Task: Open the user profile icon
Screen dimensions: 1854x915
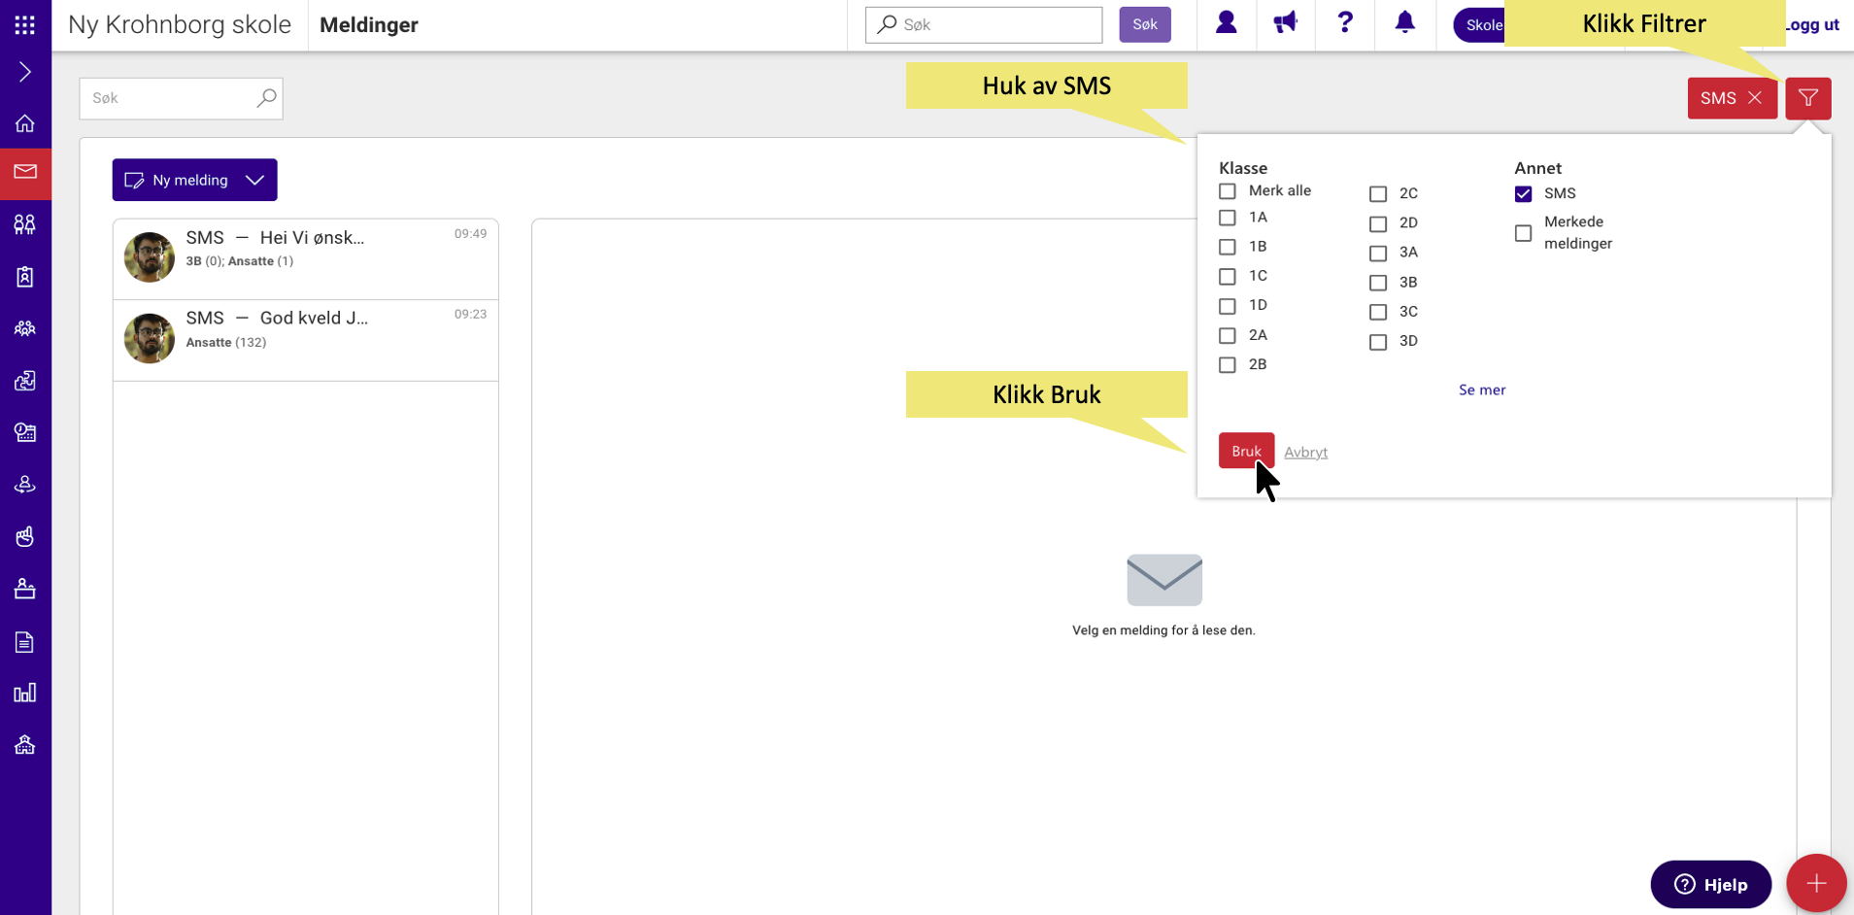Action: pyautogui.click(x=1226, y=23)
